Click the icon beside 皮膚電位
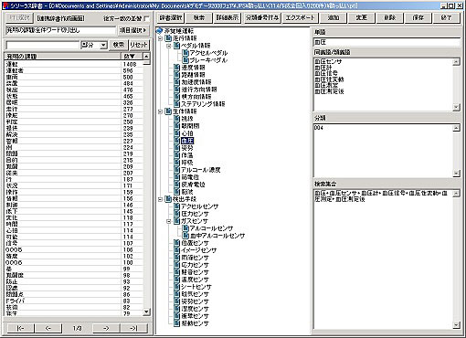Viewport: 466px width, 338px height. tap(177, 185)
